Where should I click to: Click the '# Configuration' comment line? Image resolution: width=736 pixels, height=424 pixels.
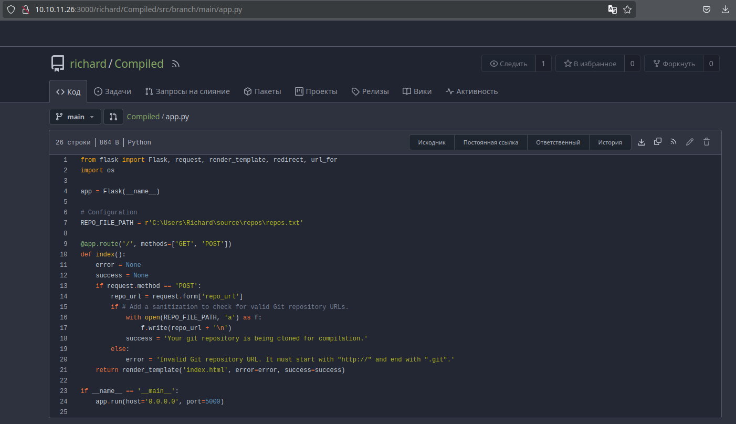point(109,212)
